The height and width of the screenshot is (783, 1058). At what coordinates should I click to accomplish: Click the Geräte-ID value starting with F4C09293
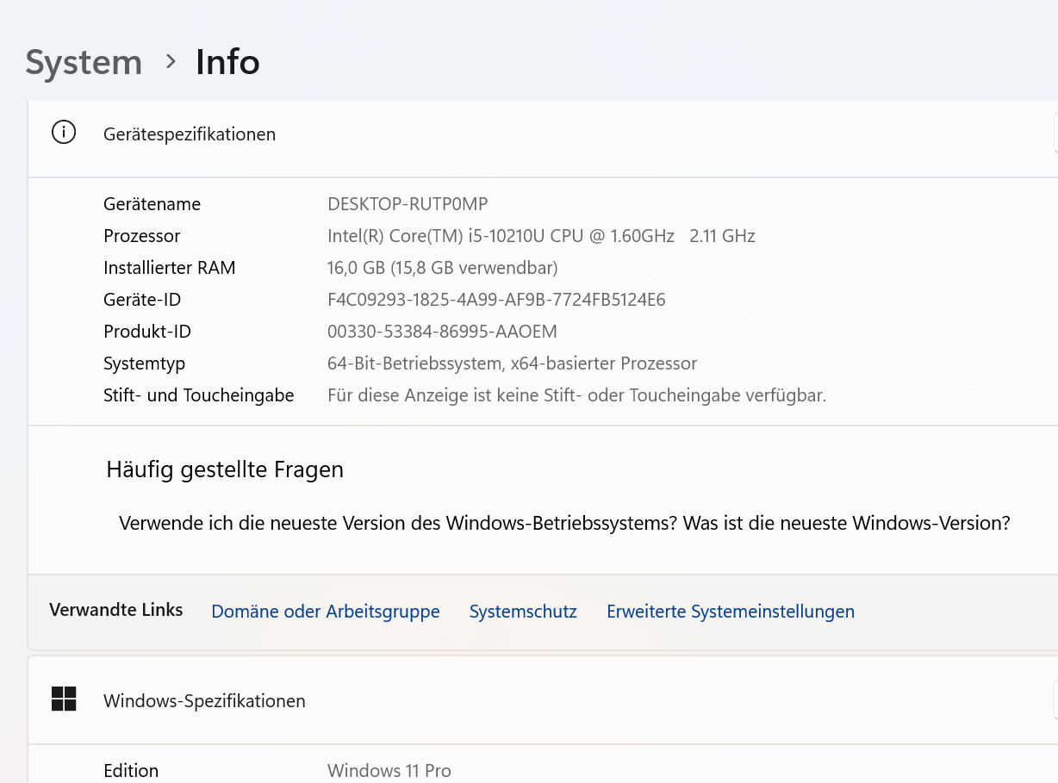click(x=496, y=300)
